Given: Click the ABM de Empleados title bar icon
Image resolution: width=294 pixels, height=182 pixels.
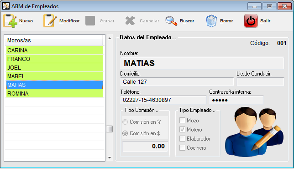Looking at the screenshot, I should pyautogui.click(x=6, y=6).
